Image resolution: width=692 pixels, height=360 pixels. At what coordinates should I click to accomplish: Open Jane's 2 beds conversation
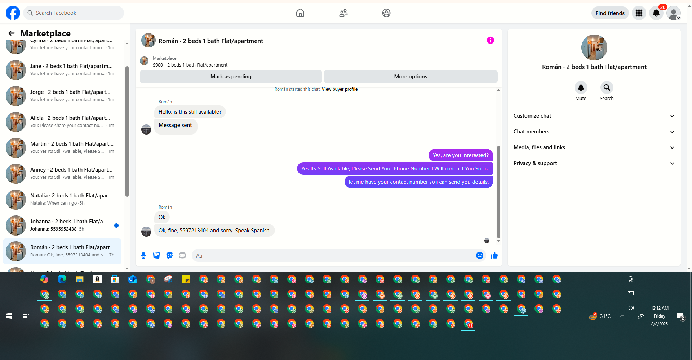(62, 70)
